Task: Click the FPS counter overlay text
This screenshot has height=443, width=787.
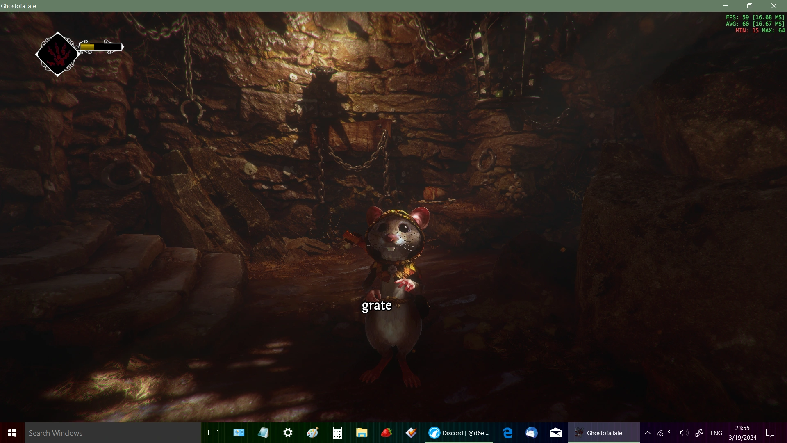Action: point(755,24)
